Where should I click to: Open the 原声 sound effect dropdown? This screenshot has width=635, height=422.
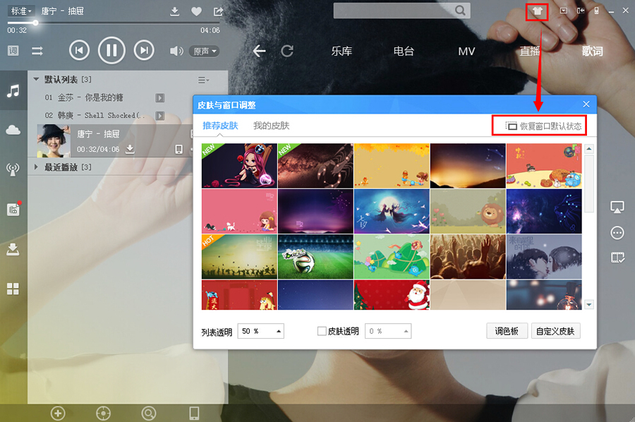coord(205,51)
